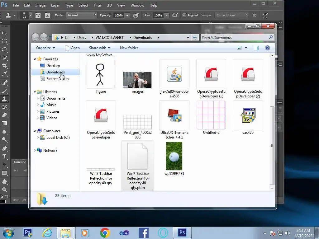Expand the Documents library node
This screenshot has height=239, width=319.
[x=38, y=98]
